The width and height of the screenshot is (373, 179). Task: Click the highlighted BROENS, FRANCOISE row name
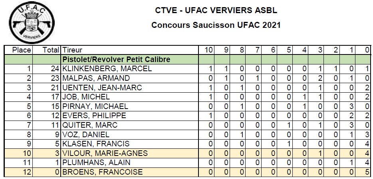[103, 172]
